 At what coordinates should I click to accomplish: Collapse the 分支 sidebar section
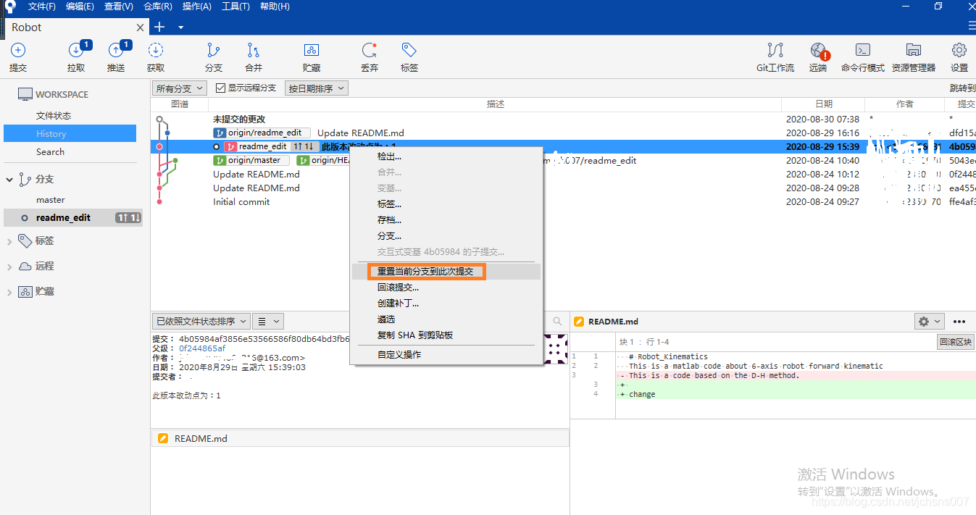[9, 179]
